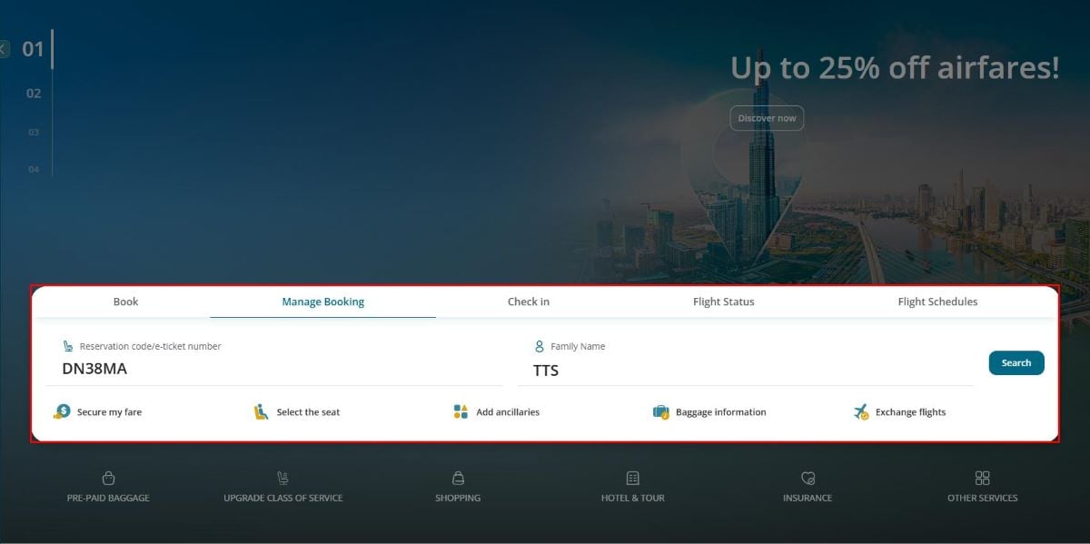Open Upgrade Class of Service icon
Screen dimensions: 1090x544
click(x=282, y=478)
